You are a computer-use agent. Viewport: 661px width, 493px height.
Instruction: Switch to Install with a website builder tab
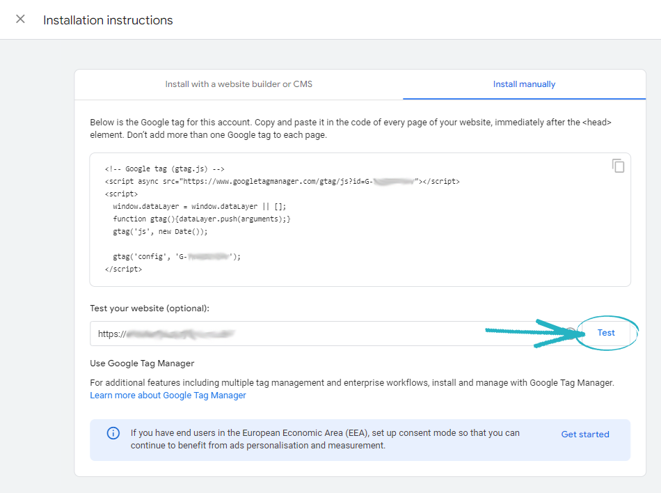click(x=239, y=84)
